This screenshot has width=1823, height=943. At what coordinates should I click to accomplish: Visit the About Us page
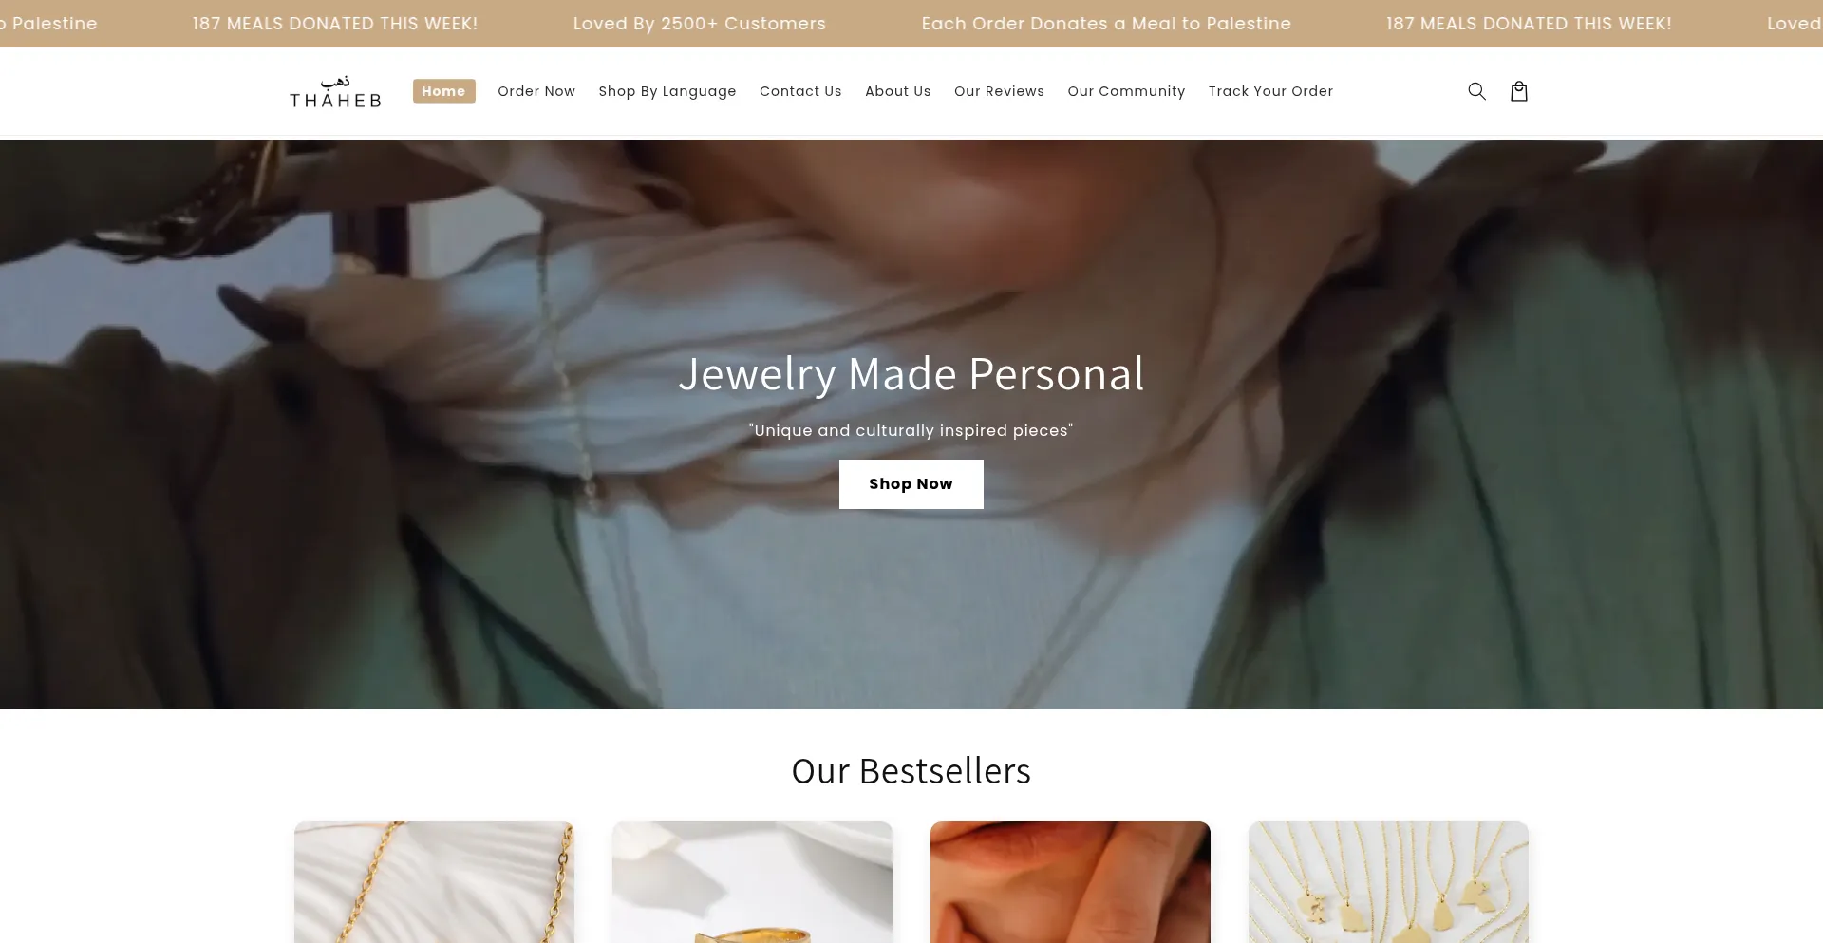pyautogui.click(x=898, y=91)
